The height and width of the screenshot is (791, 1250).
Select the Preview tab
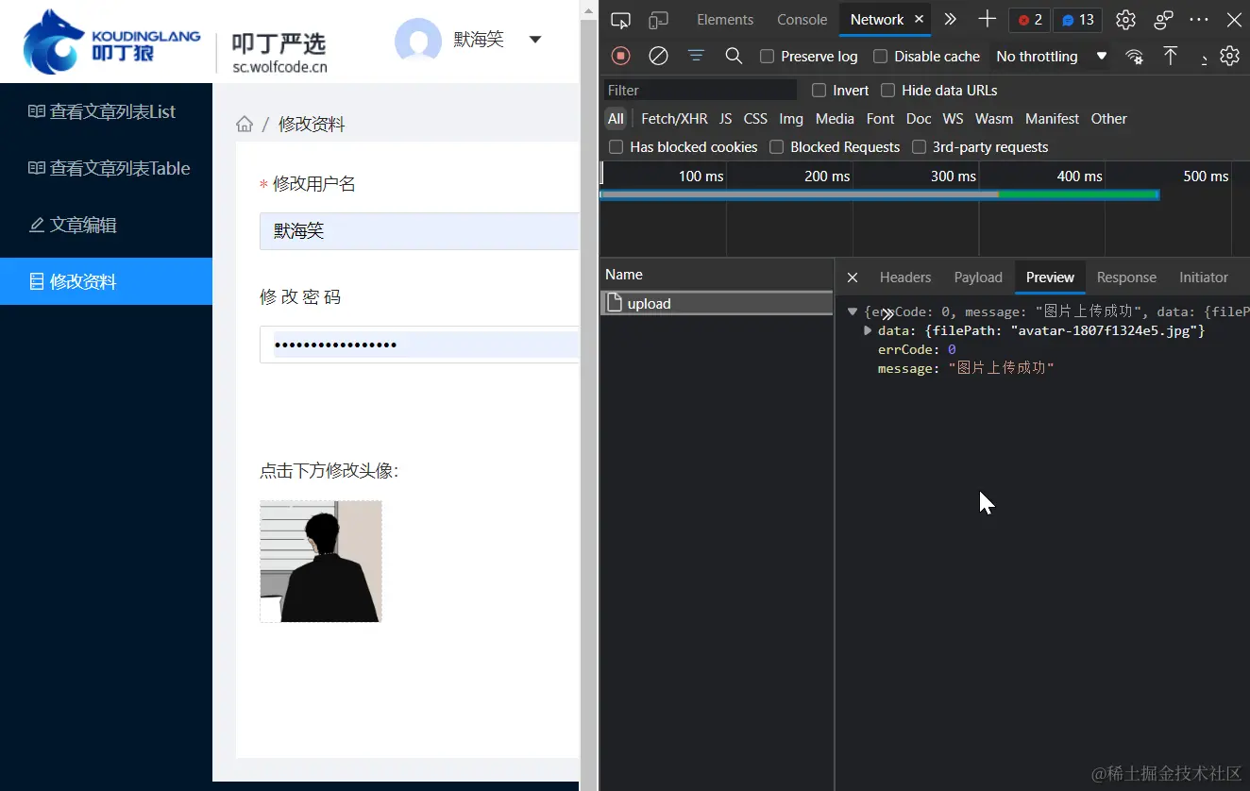point(1050,278)
